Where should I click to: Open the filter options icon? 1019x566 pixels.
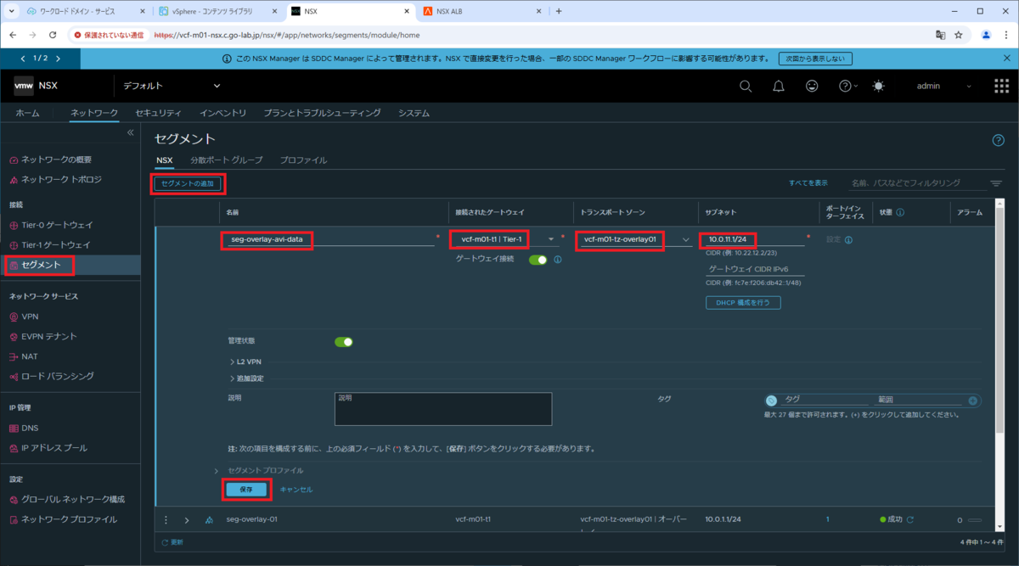click(x=996, y=183)
